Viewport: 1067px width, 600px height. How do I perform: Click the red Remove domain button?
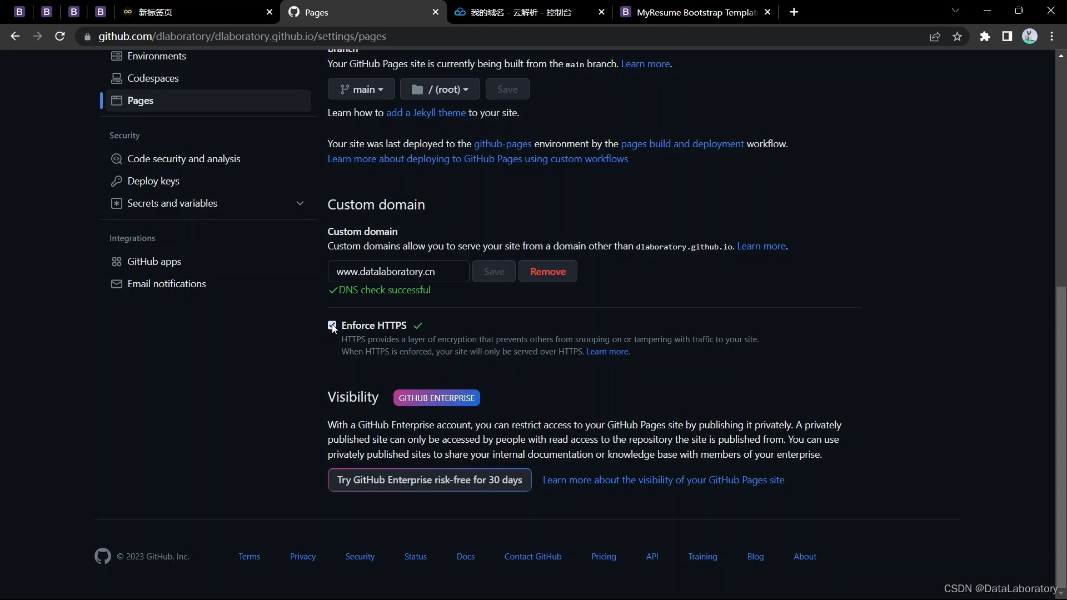pos(547,272)
